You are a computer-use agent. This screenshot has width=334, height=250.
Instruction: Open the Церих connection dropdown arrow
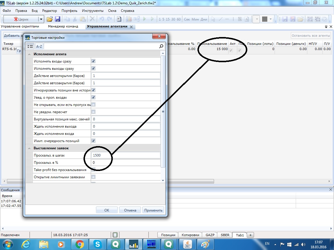click(x=41, y=19)
